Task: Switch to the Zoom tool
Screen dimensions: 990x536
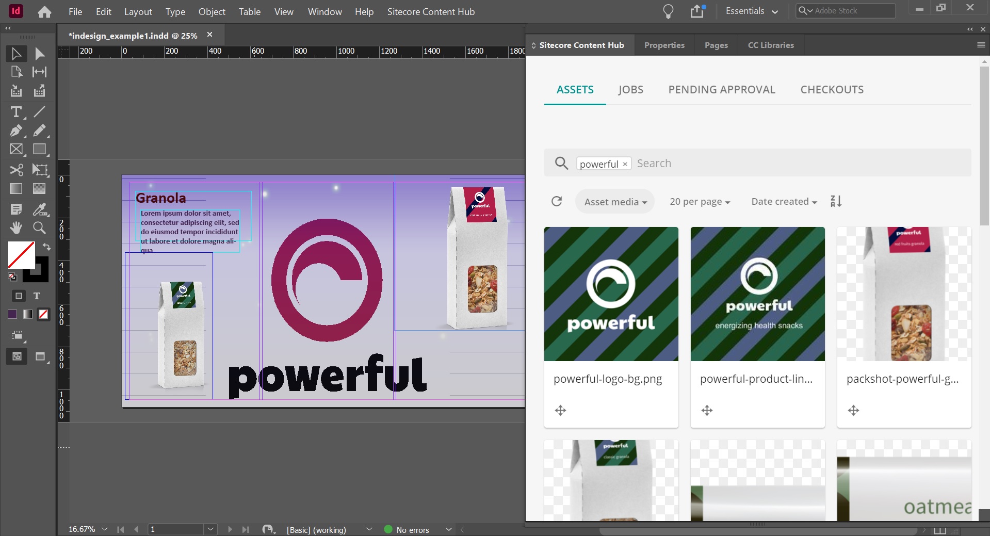Action: coord(39,228)
